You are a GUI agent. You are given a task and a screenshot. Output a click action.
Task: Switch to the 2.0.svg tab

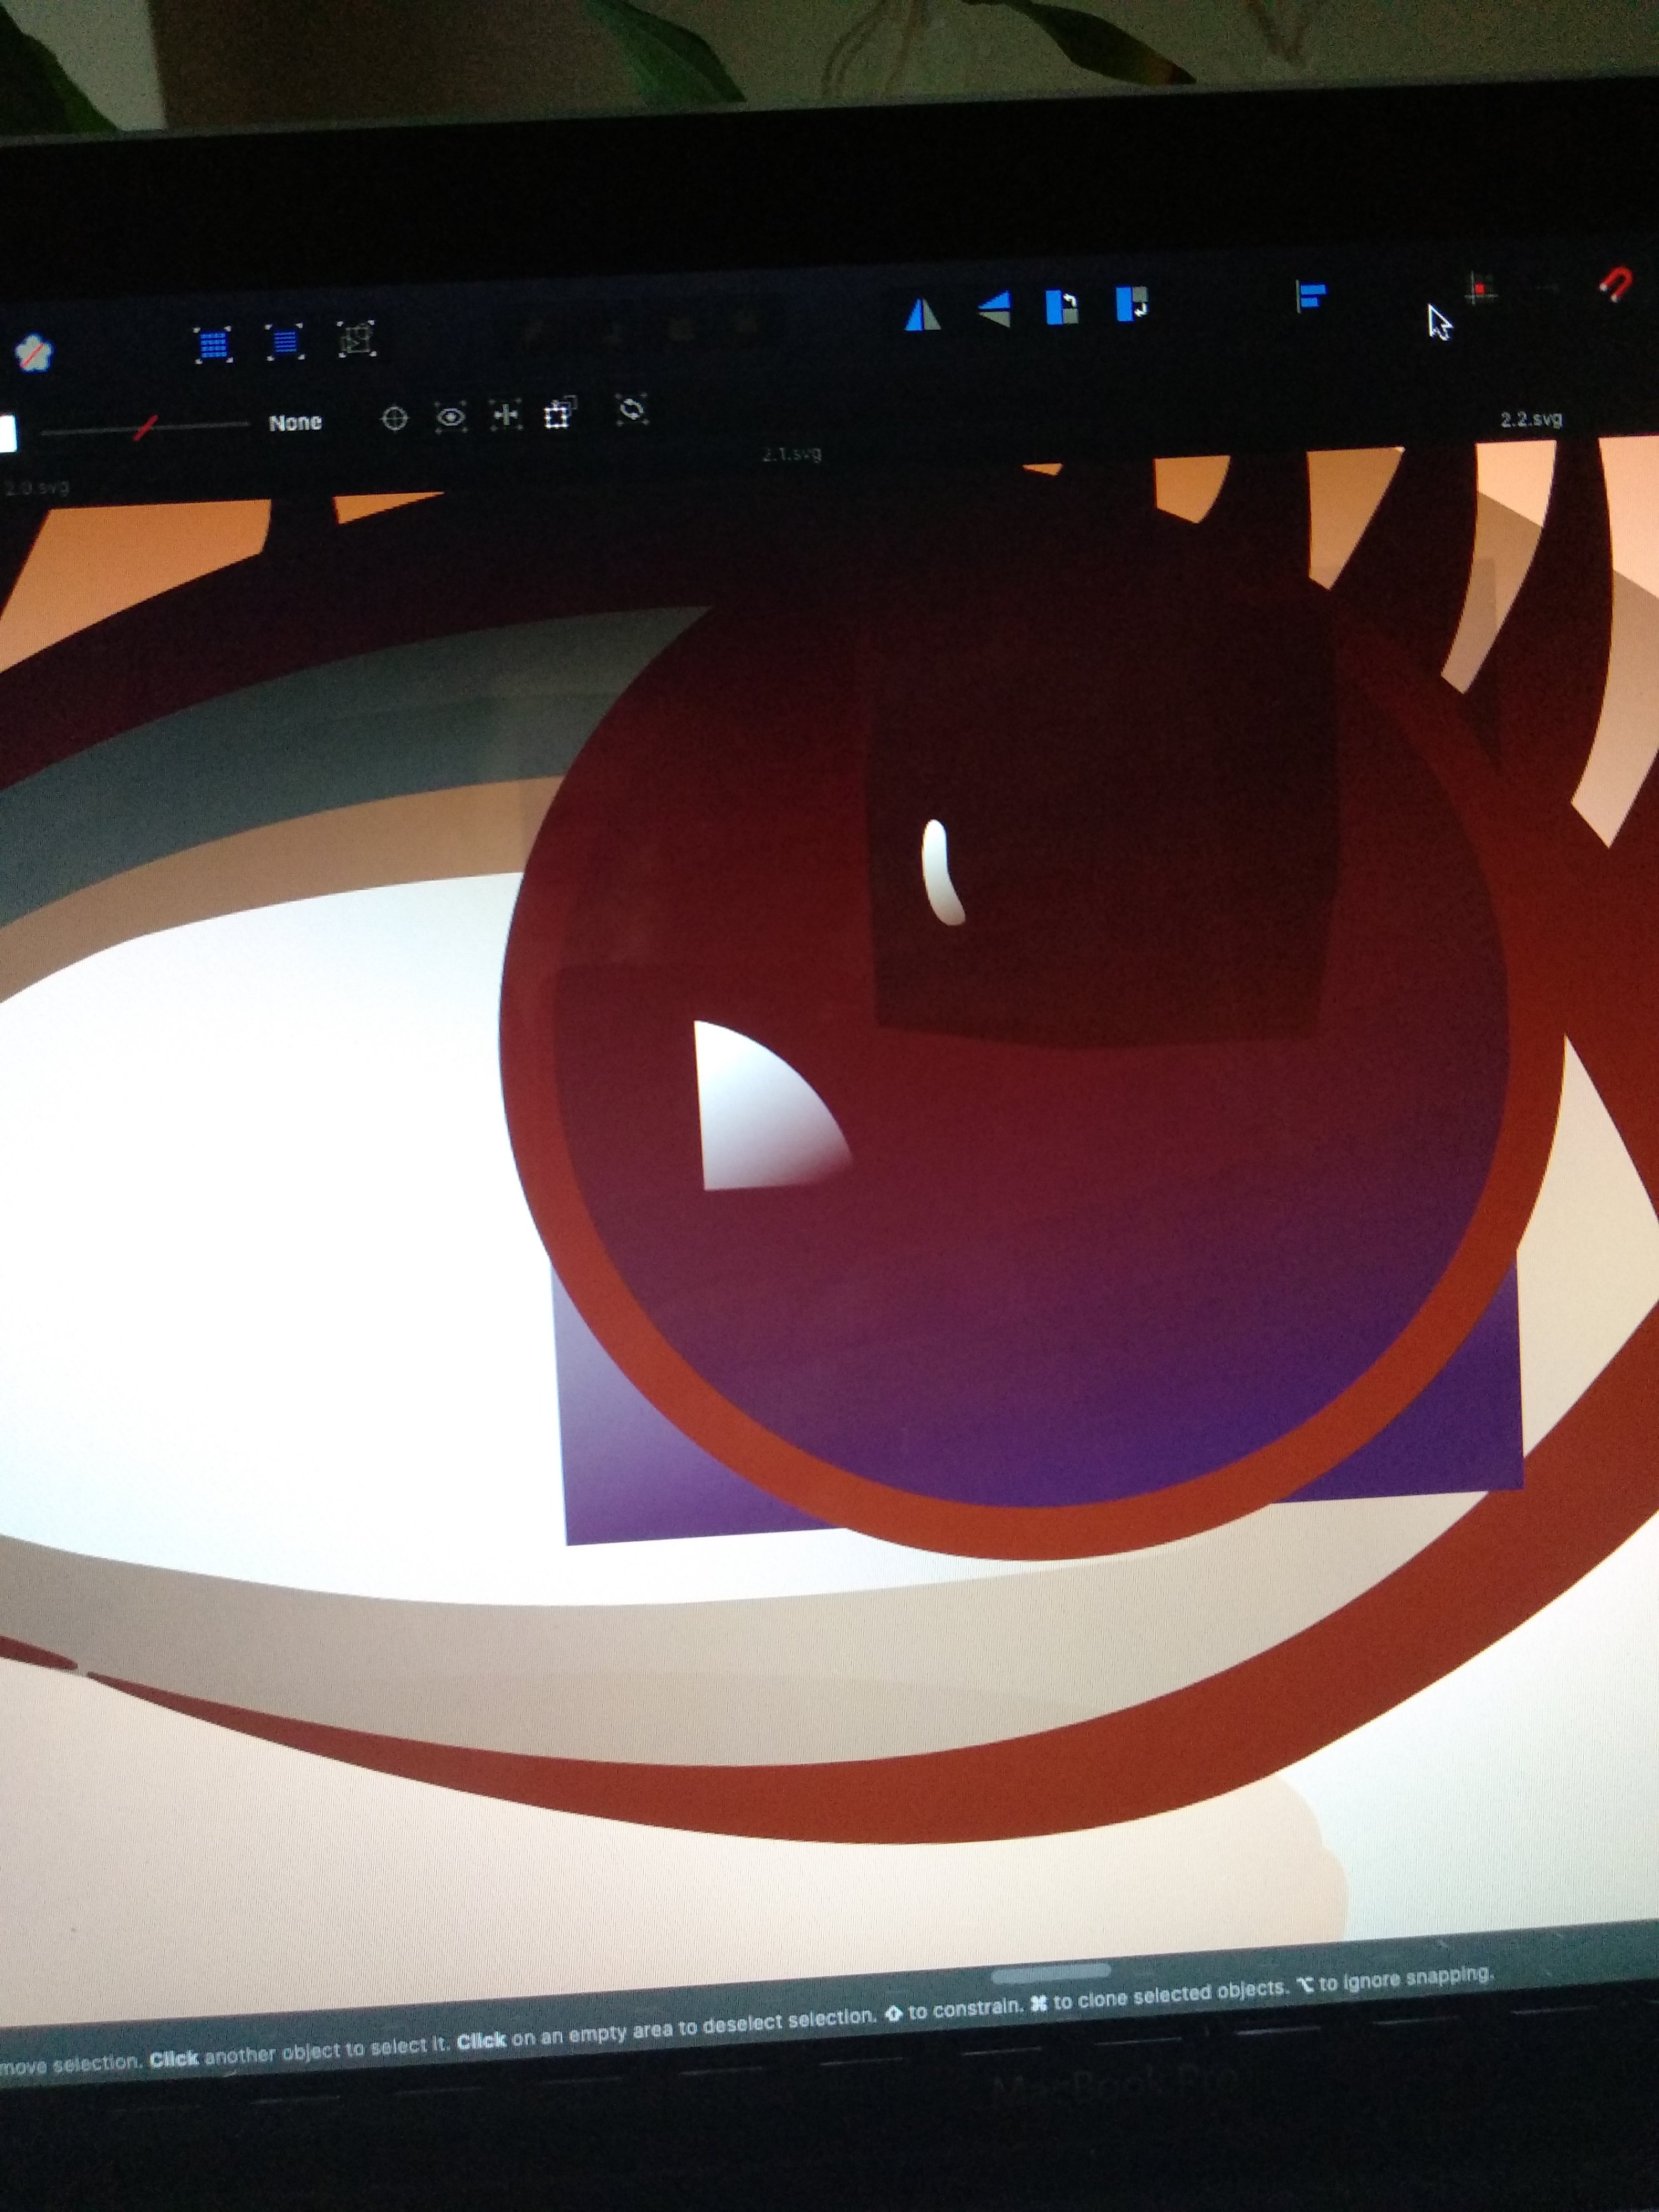tap(37, 488)
